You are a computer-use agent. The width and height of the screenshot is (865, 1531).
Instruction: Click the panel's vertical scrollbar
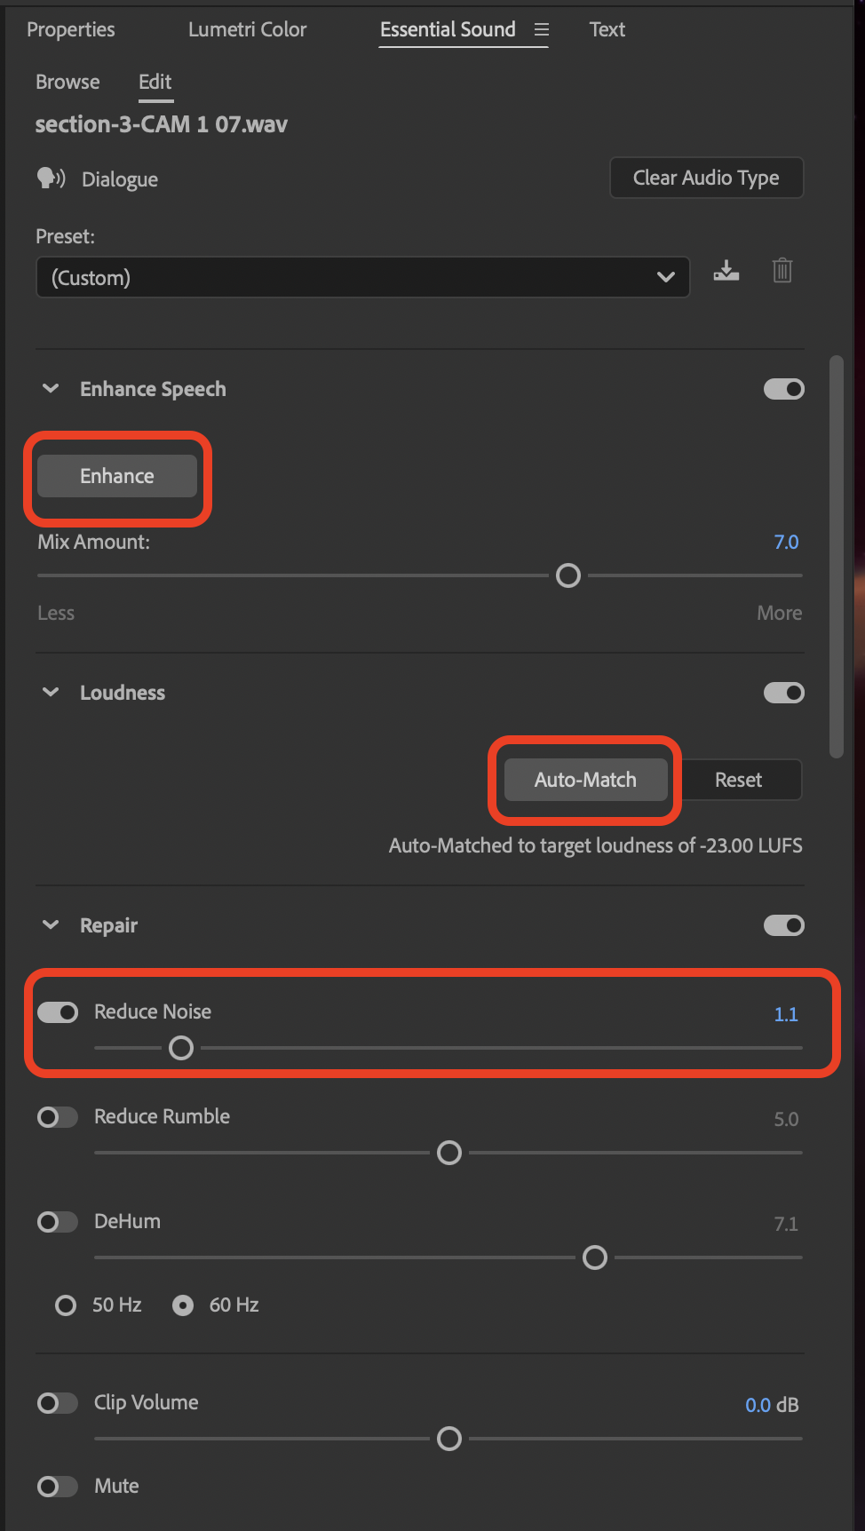tap(836, 557)
